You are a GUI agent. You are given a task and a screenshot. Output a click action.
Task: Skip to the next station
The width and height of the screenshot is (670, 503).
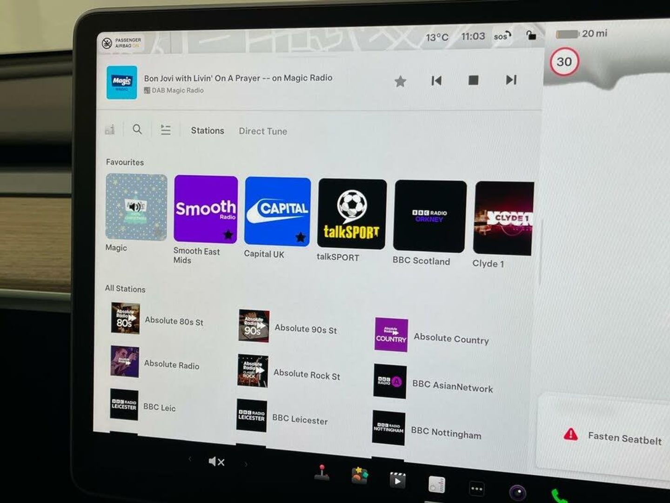pos(511,80)
